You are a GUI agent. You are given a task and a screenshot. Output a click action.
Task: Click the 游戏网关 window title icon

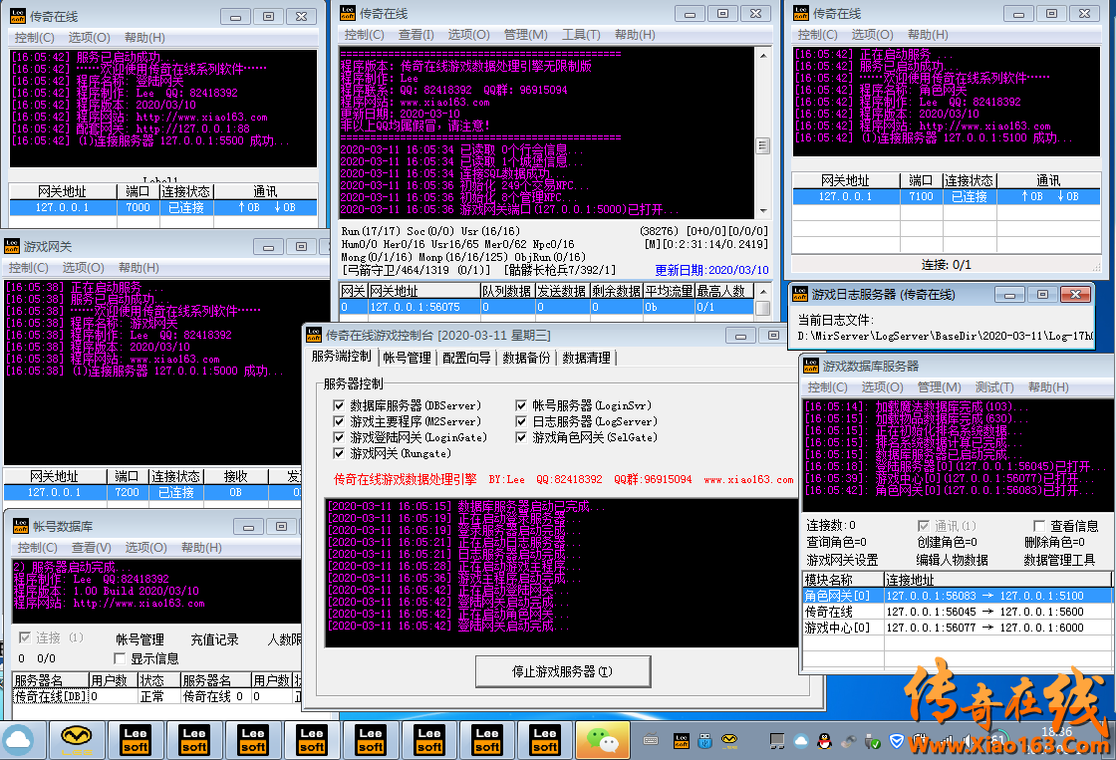click(x=11, y=246)
